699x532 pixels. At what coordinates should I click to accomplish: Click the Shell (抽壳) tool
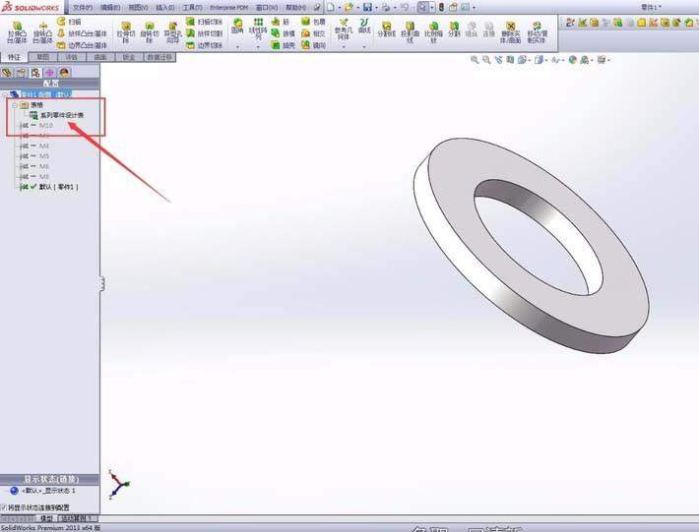[284, 45]
